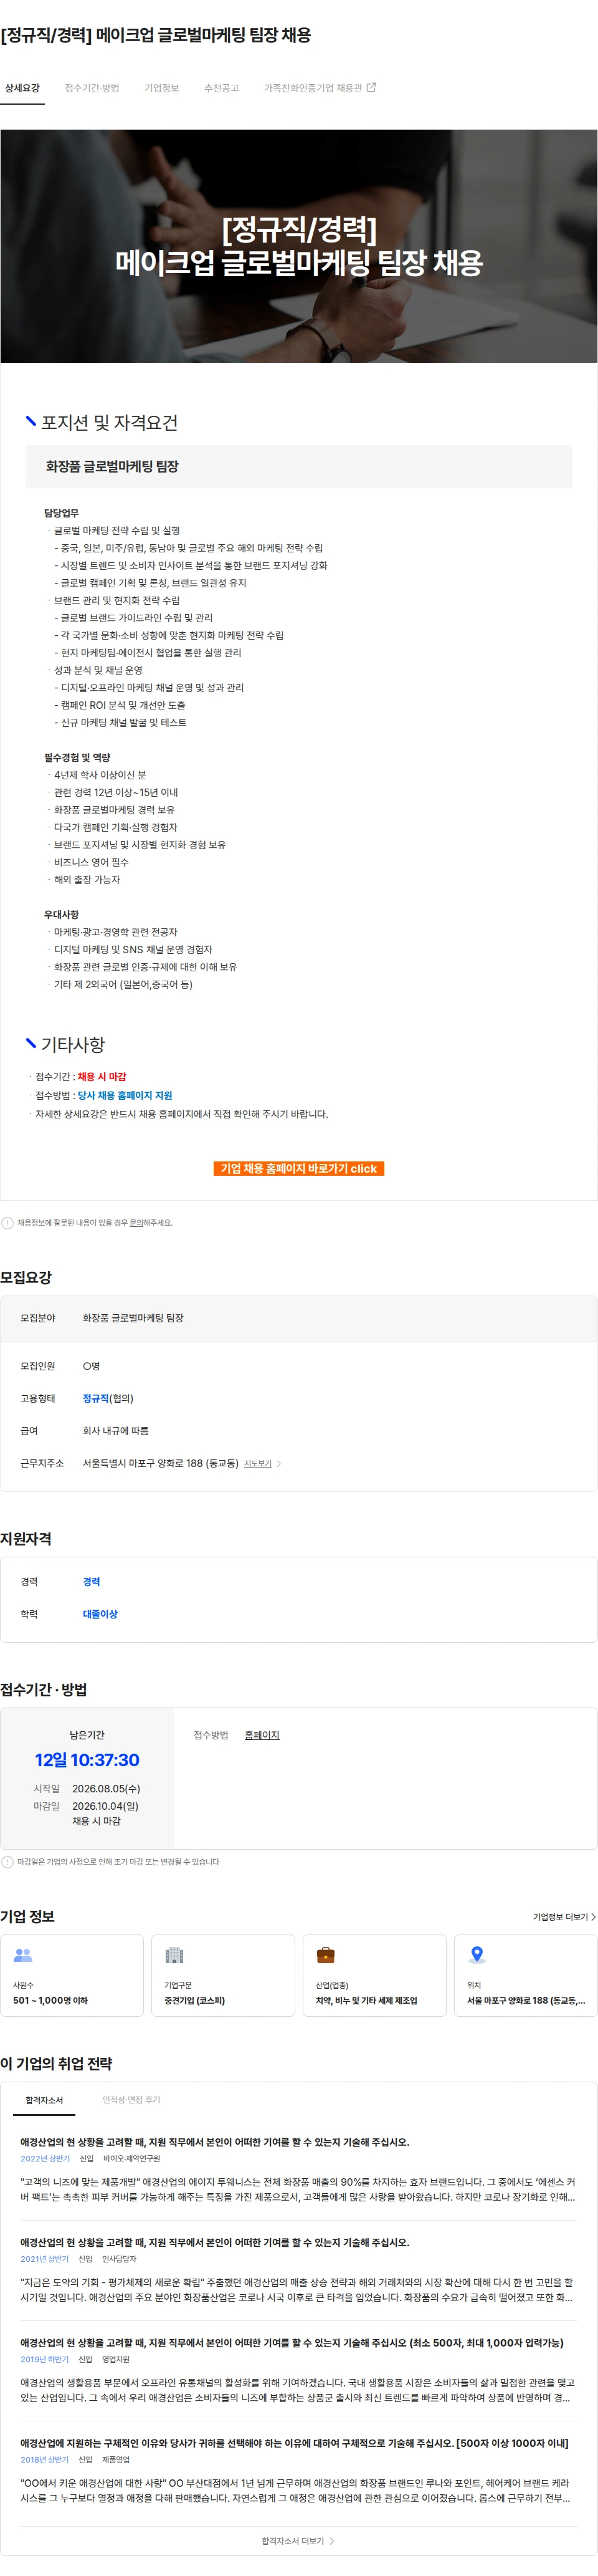Click the 사원수 people icon
Image resolution: width=598 pixels, height=2576 pixels.
pyautogui.click(x=23, y=1955)
